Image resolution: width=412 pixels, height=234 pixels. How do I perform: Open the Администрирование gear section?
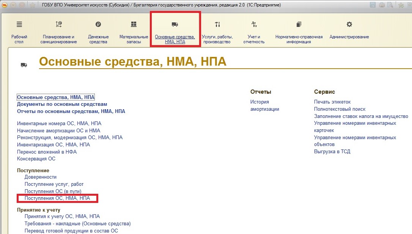pos(349,30)
